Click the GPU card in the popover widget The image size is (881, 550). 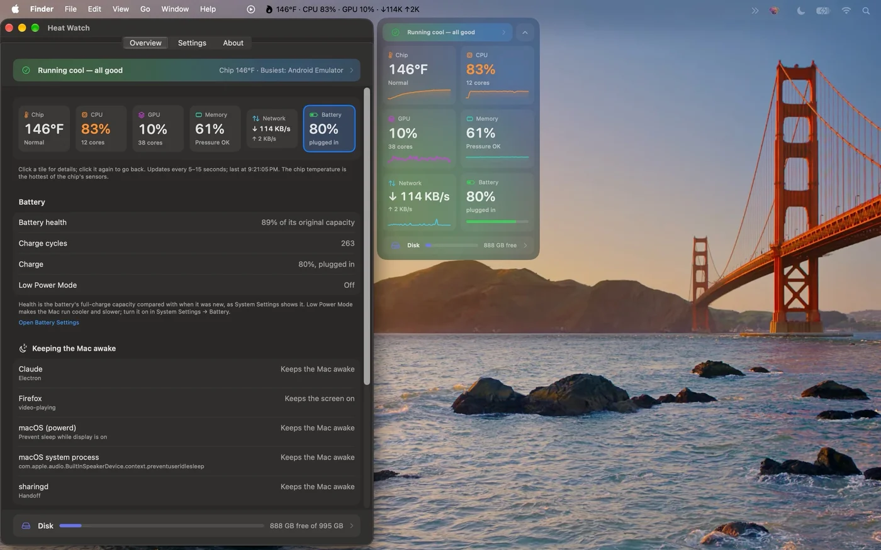point(419,138)
